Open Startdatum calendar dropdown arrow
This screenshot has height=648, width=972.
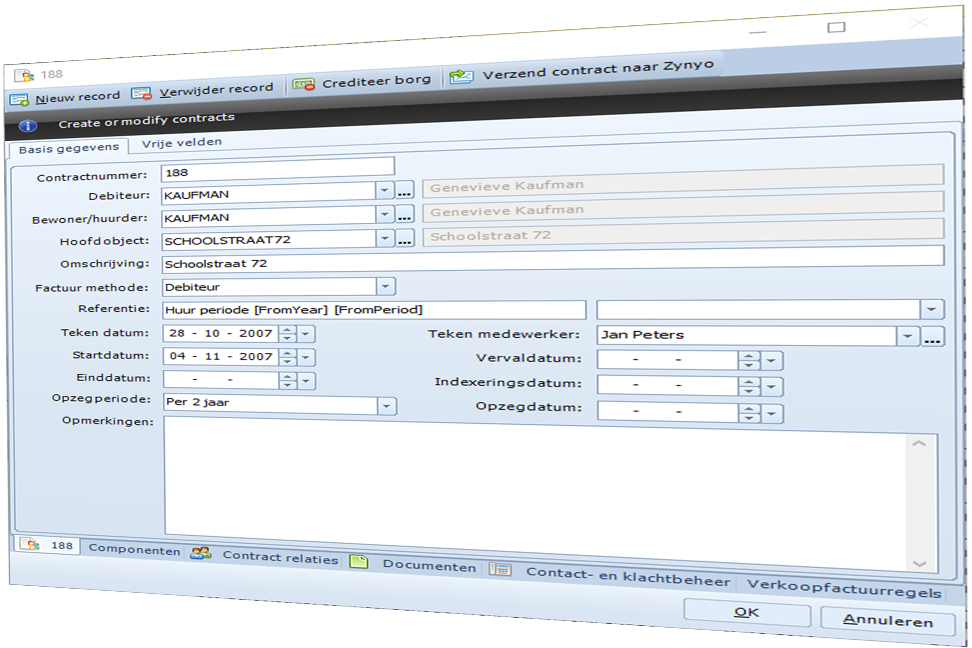tap(305, 357)
